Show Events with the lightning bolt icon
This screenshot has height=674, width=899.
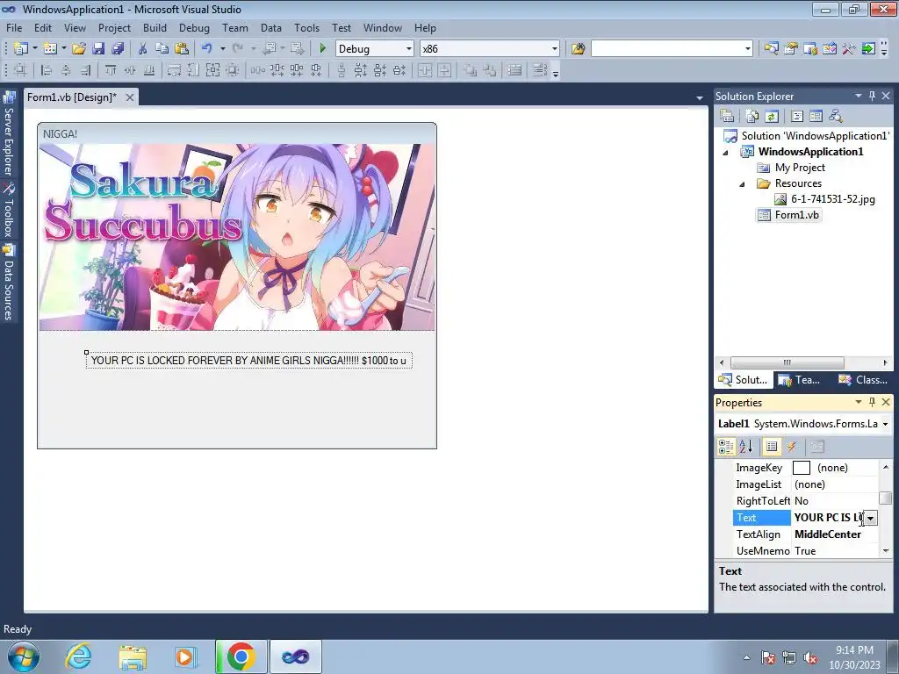(x=792, y=447)
